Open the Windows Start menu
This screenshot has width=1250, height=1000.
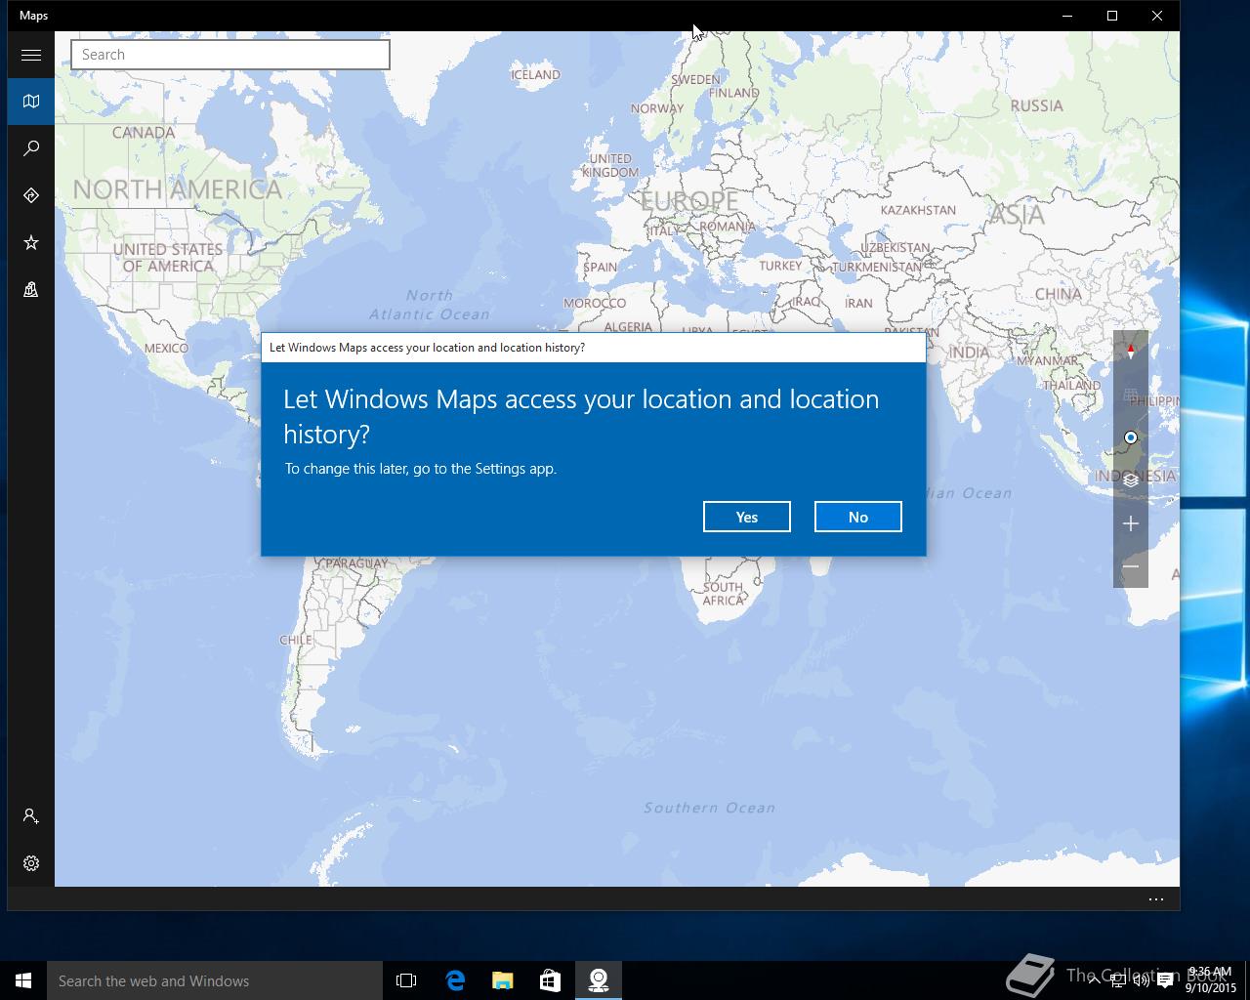click(x=23, y=980)
